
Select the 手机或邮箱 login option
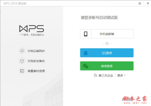click(x=107, y=34)
